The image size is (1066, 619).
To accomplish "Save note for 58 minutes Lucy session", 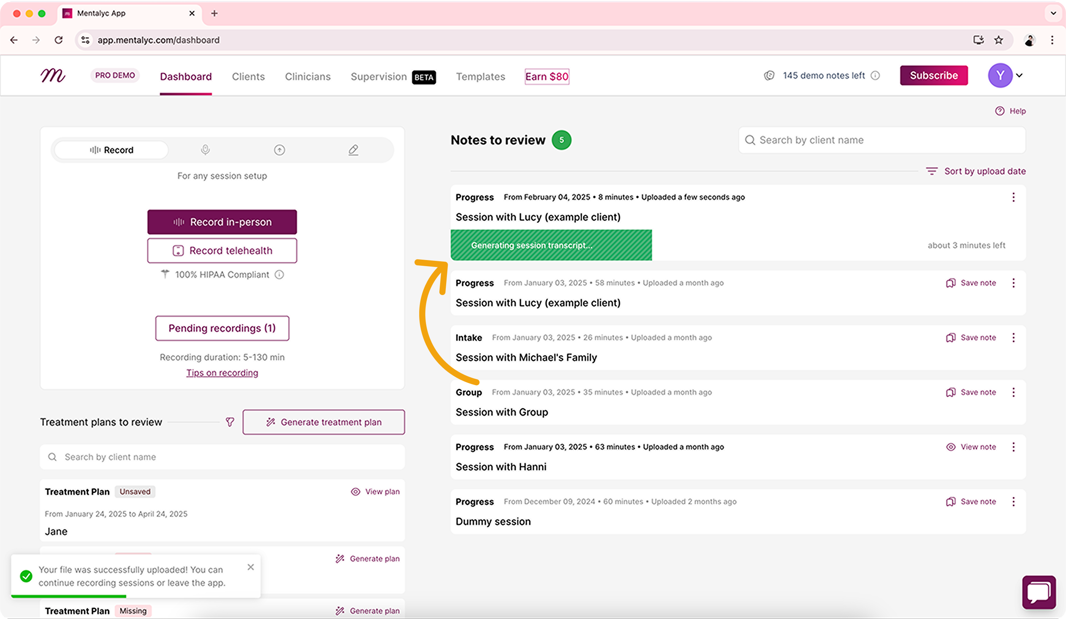I will point(971,283).
